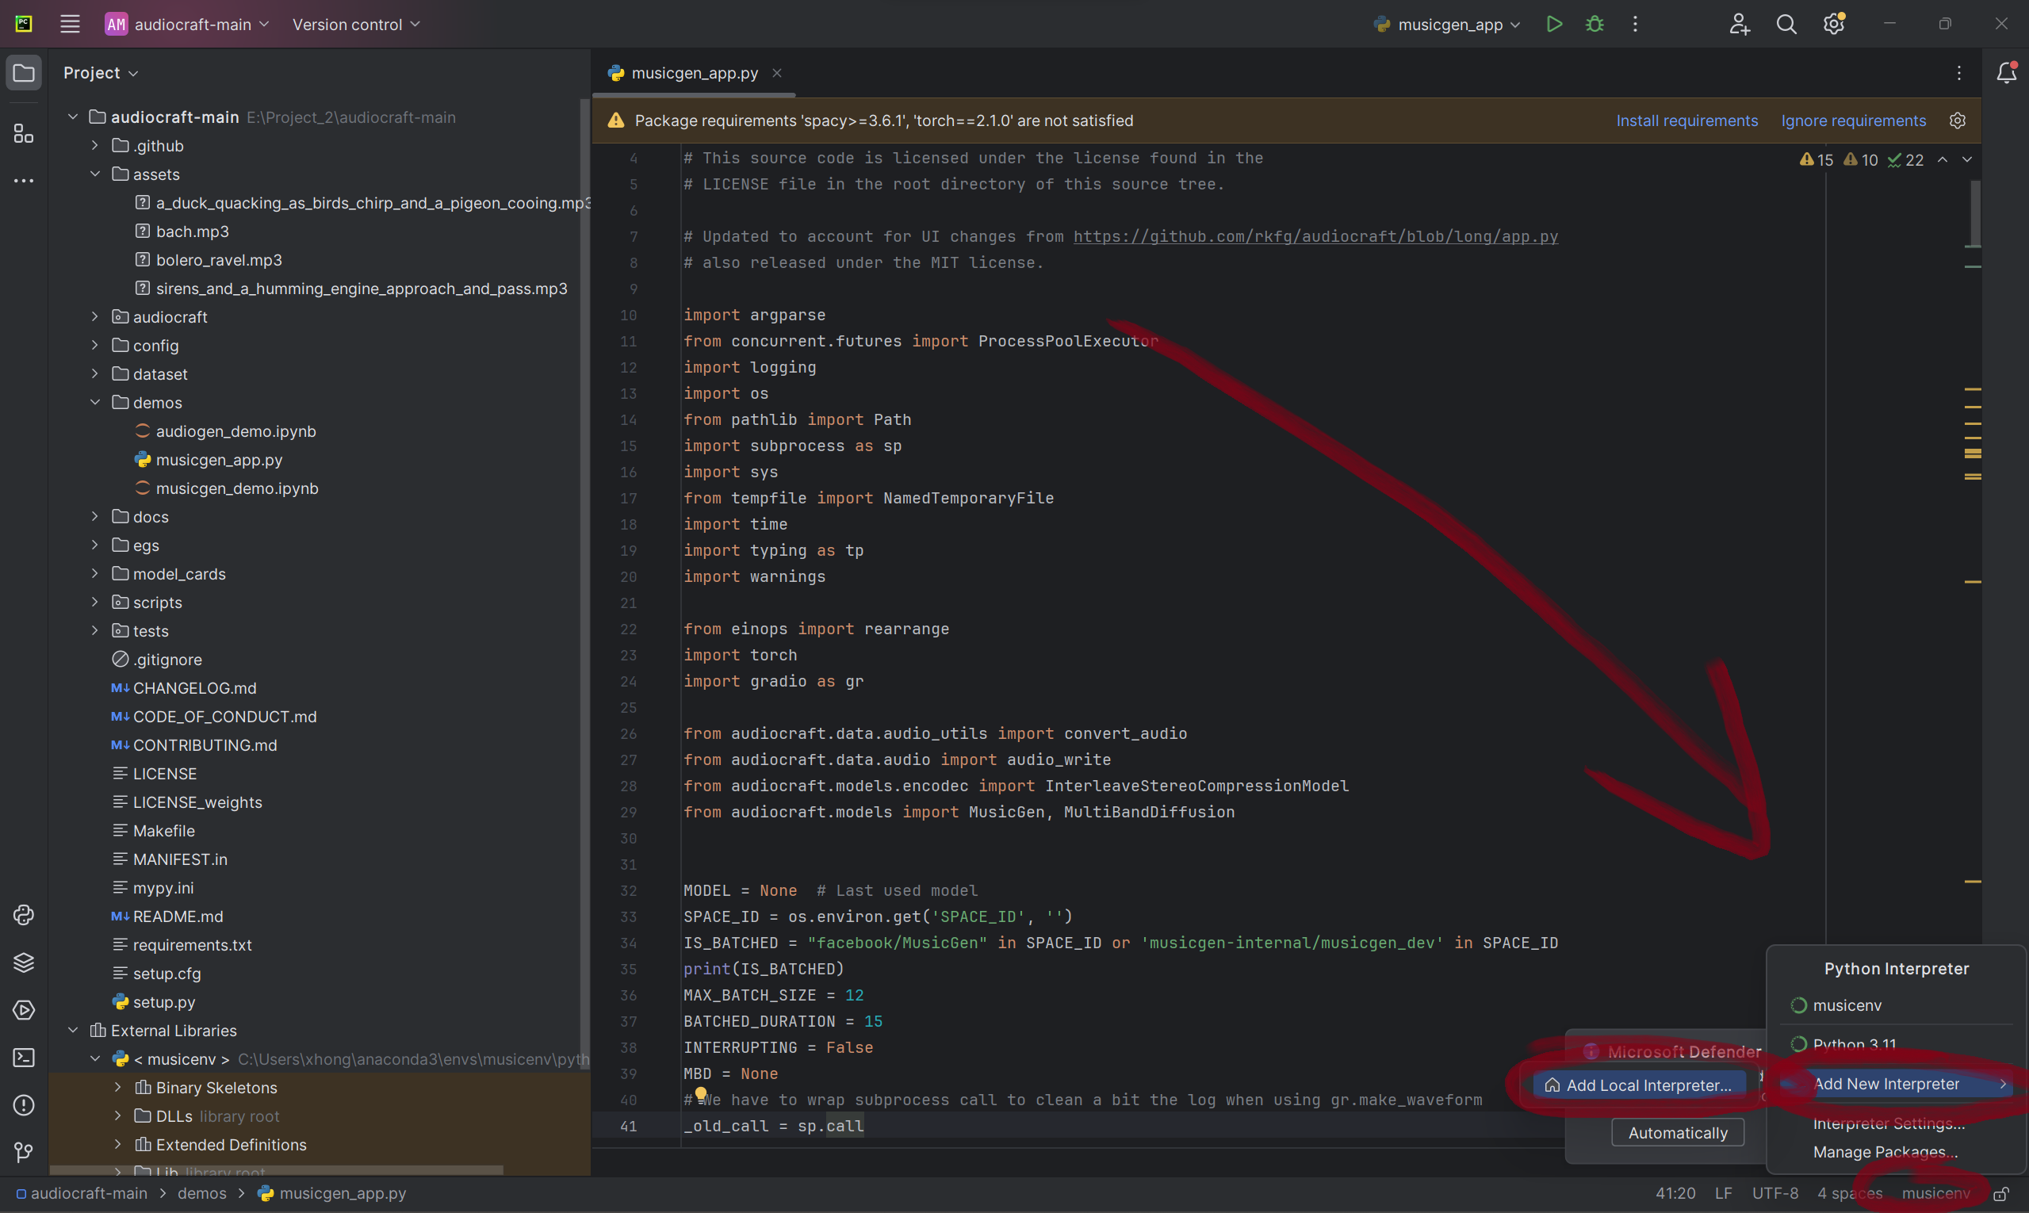
Task: Expand the External Libraries tree node
Action: click(71, 1030)
